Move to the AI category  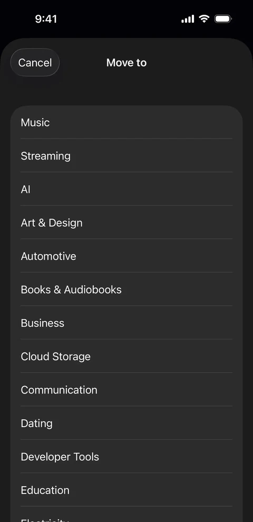coord(126,189)
